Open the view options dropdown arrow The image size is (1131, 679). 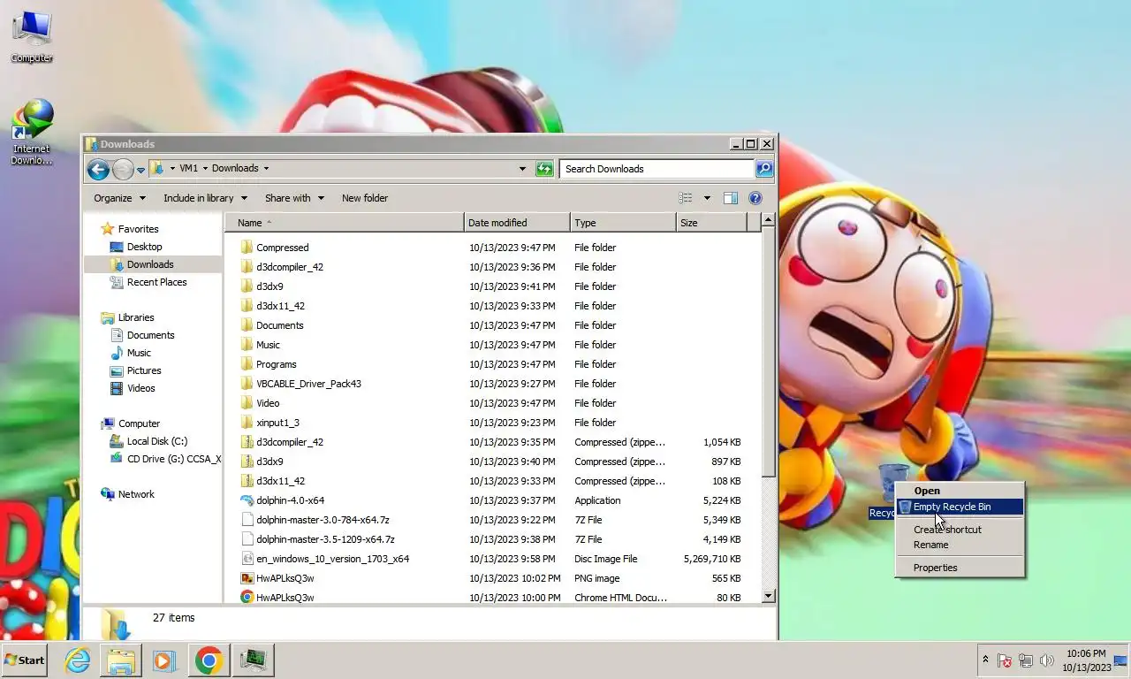tap(707, 198)
